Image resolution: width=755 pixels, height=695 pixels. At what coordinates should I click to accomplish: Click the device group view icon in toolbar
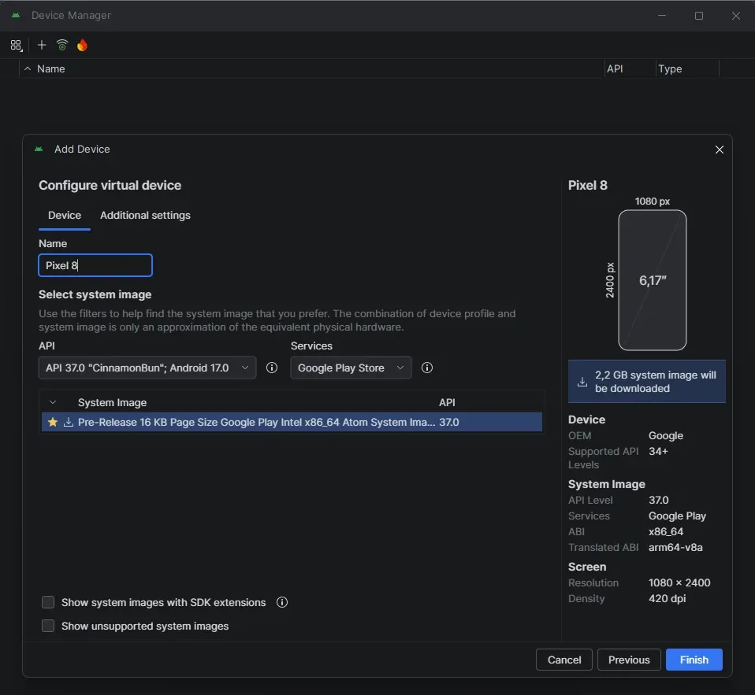coord(16,45)
